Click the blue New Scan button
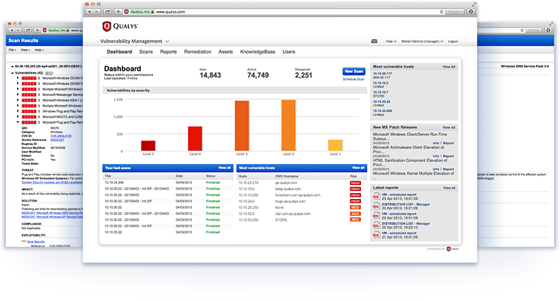Image resolution: width=560 pixels, height=302 pixels. (354, 72)
